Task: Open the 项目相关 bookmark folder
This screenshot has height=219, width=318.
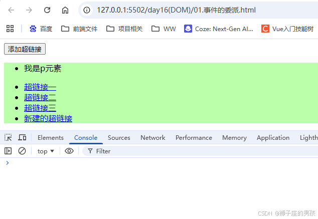Action: pos(124,29)
